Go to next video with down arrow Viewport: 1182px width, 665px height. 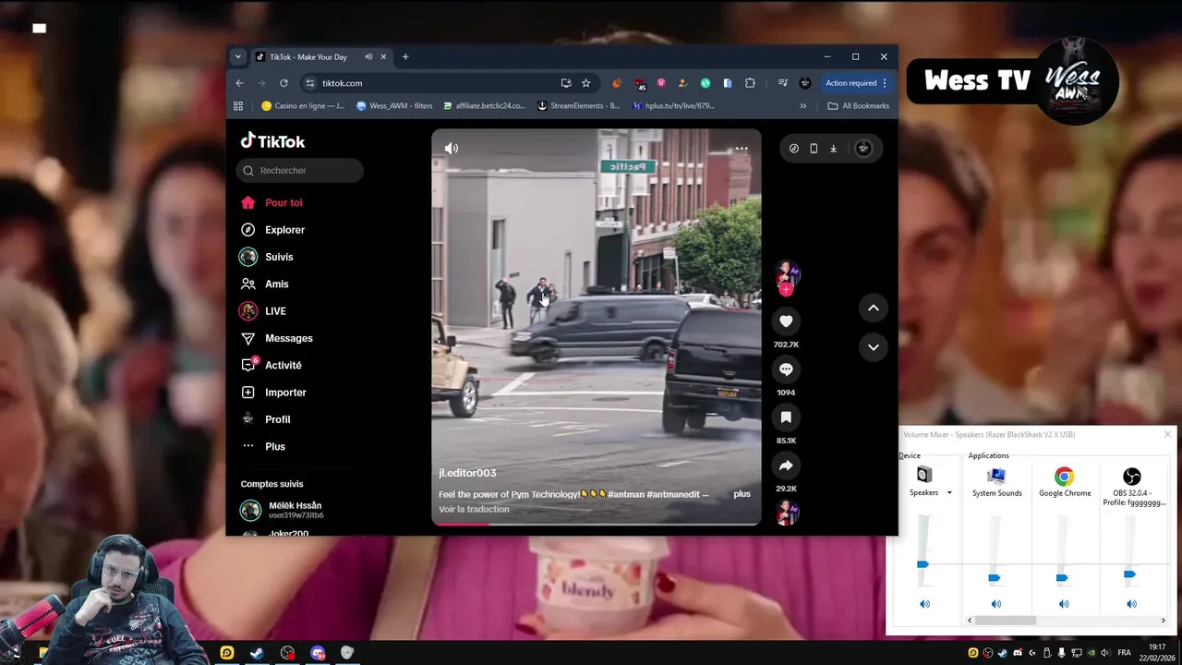pyautogui.click(x=873, y=346)
